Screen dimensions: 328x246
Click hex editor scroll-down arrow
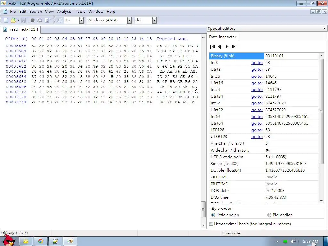pyautogui.click(x=203, y=226)
